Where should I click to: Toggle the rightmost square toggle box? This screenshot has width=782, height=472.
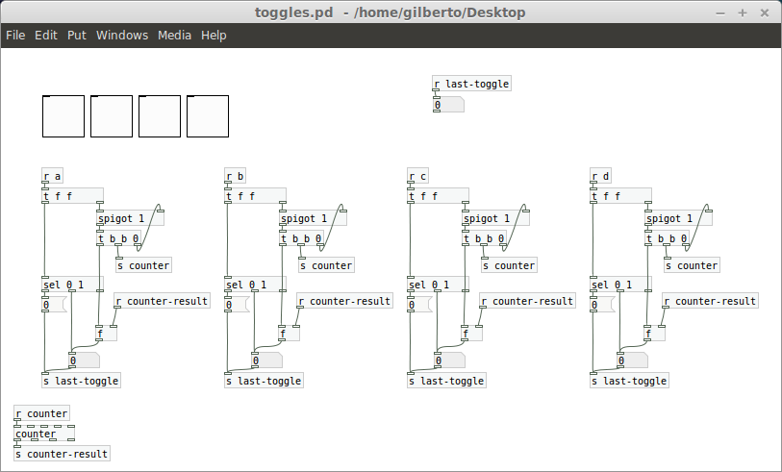click(208, 116)
